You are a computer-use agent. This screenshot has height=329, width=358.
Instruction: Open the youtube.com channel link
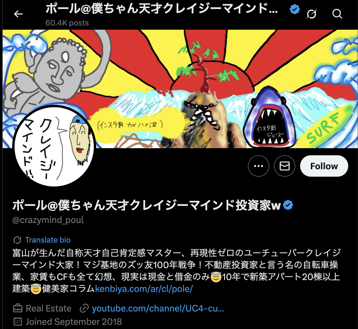158,308
